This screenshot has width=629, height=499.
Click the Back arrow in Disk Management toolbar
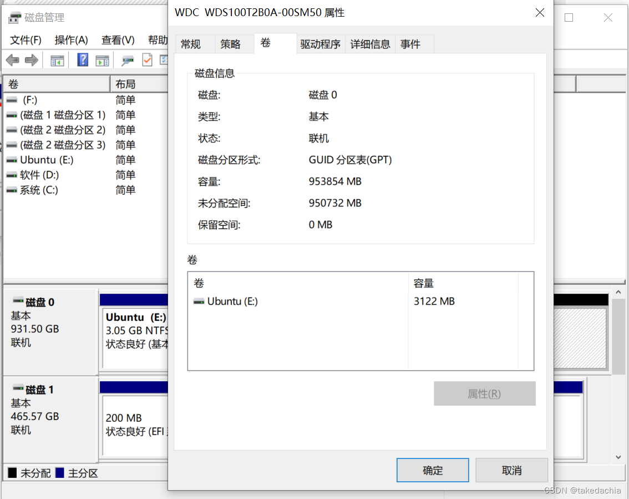[12, 61]
